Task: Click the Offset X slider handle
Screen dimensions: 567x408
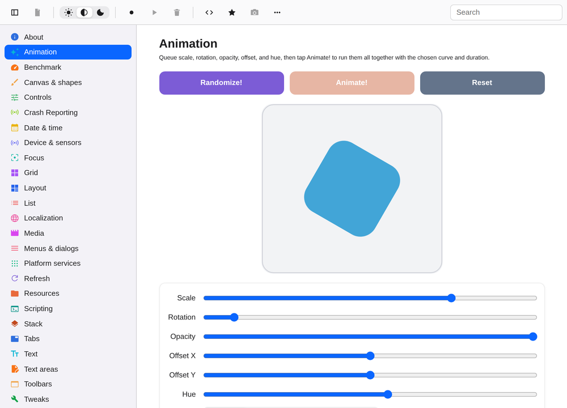Action: coord(370,356)
